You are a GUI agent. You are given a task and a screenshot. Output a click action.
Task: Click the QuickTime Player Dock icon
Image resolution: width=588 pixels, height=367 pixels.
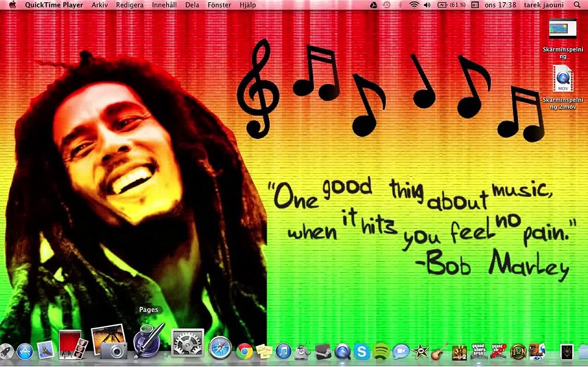pyautogui.click(x=342, y=352)
